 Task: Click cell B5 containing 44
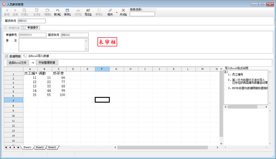click(x=45, y=91)
